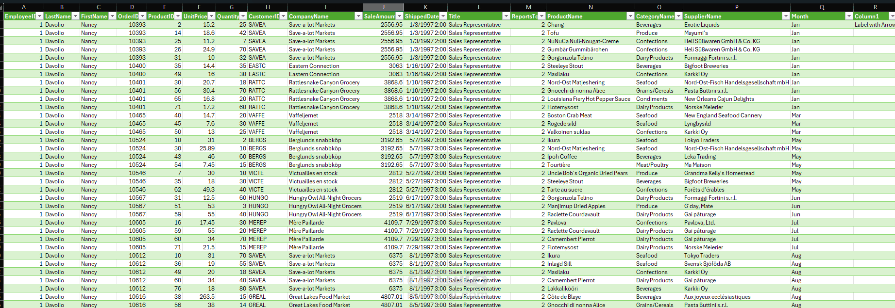Screen dimensions: 895x308
Task: Open the Title filter dropdown
Action: [506, 16]
